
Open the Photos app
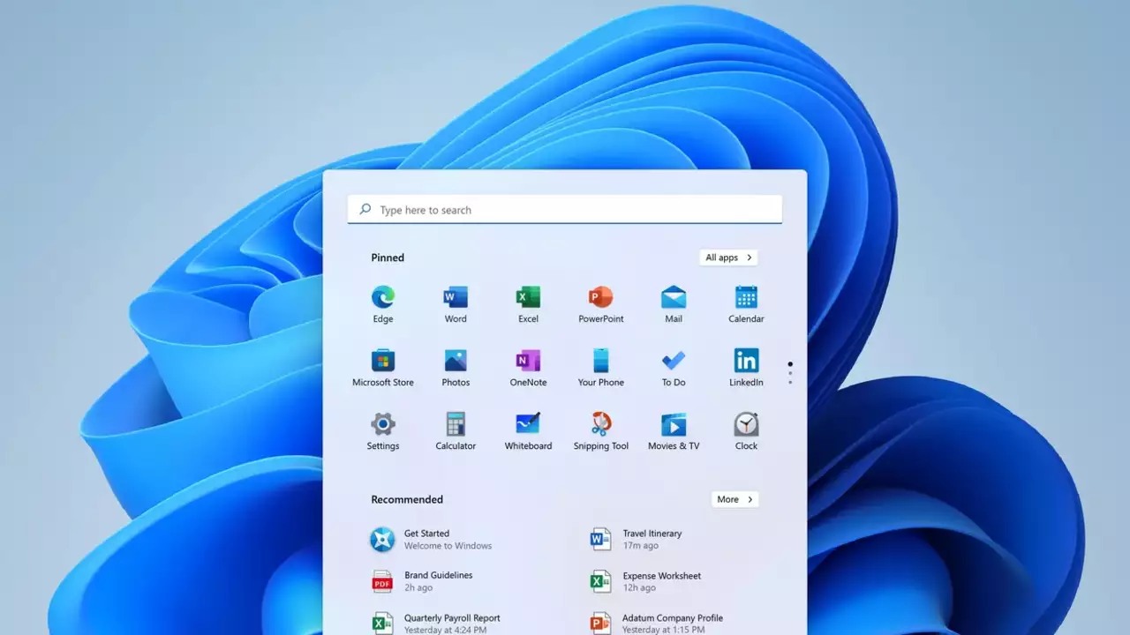[x=456, y=361]
